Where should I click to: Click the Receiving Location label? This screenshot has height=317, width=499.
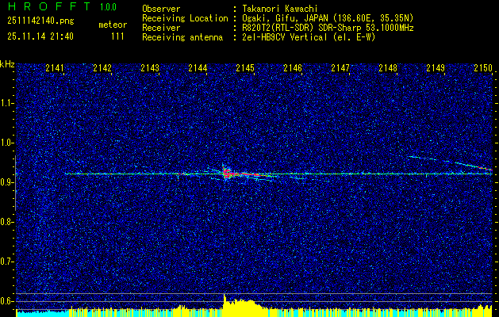[x=185, y=18]
